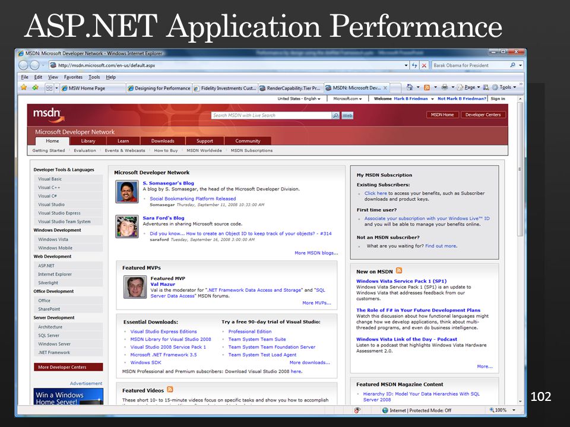Select the Downloads tab on MSDN
The height and width of the screenshot is (427, 570).
163,141
